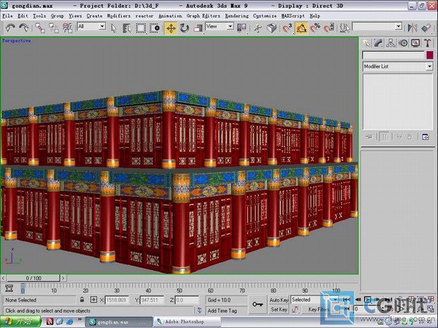438x328 pixels.
Task: Open Edit Named Selection Sets
Action: (x=344, y=28)
